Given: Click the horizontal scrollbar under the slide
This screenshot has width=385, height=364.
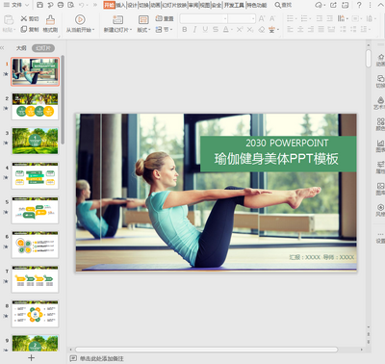Looking at the screenshot, I should [x=206, y=350].
